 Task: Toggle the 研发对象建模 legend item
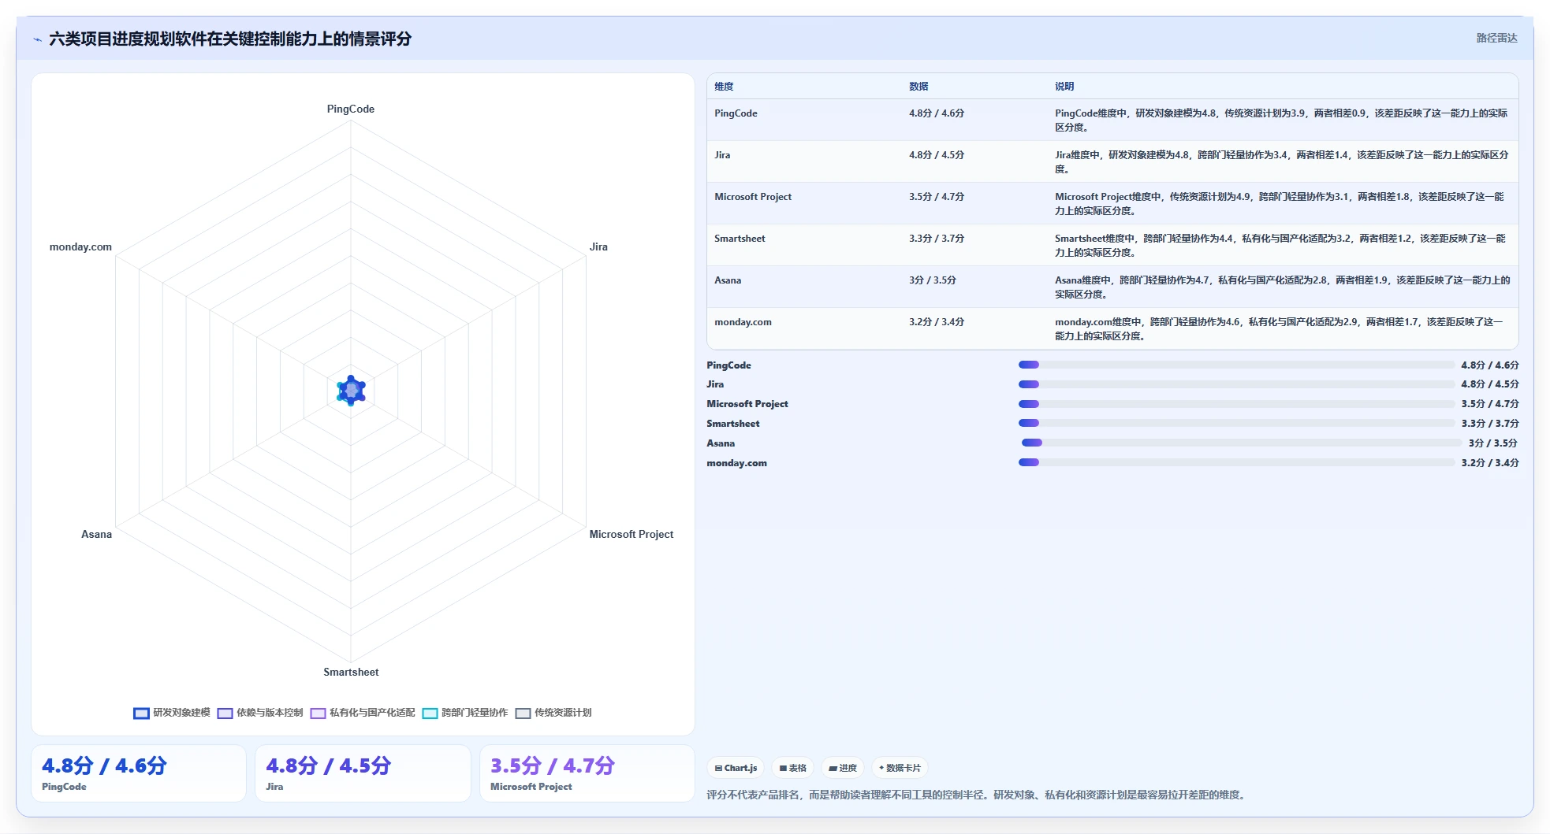click(x=172, y=713)
